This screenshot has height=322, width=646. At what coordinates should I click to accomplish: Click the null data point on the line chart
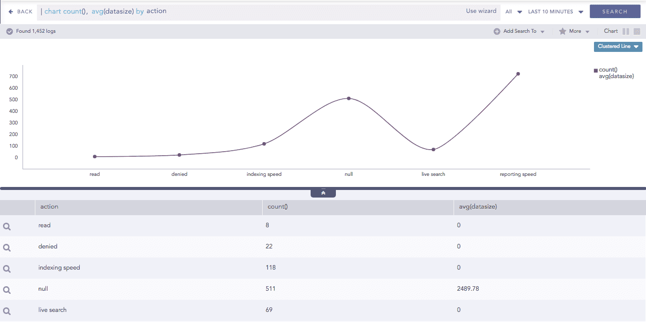(x=349, y=98)
